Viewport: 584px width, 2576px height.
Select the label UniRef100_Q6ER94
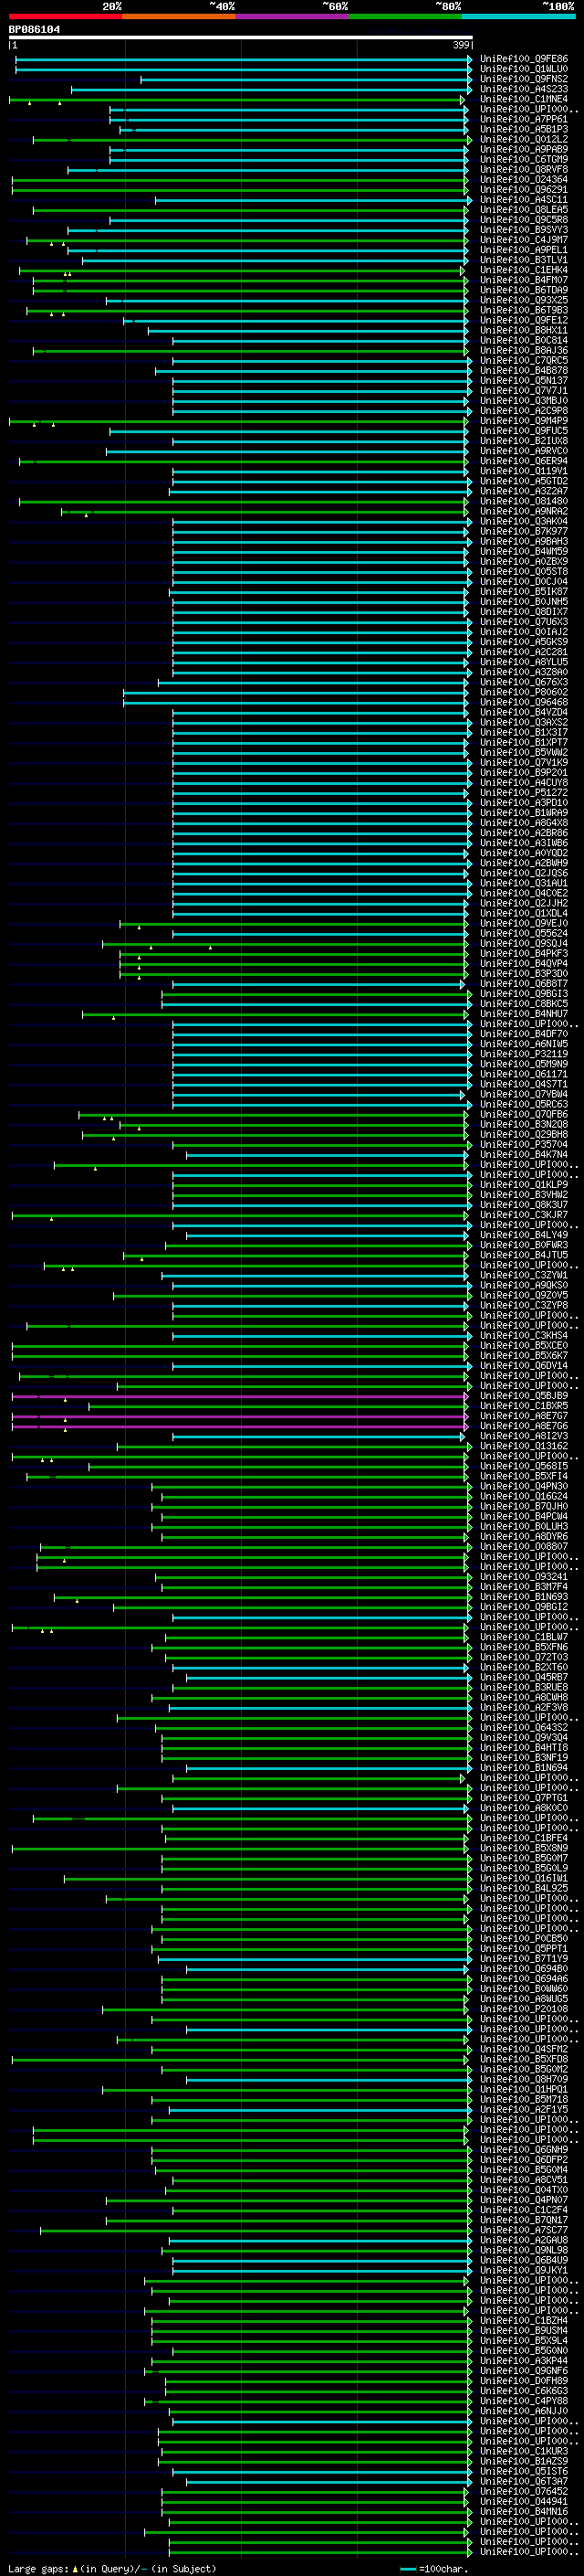[524, 461]
